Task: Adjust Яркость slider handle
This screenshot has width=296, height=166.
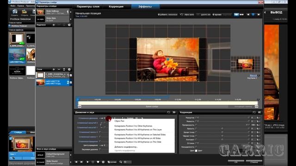Action: [x=222, y=129]
